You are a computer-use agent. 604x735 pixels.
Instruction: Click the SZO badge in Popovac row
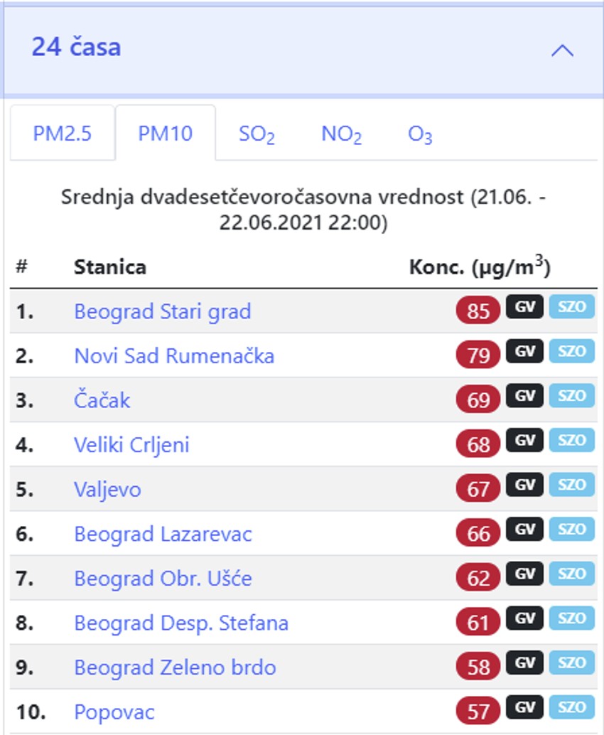(x=571, y=707)
